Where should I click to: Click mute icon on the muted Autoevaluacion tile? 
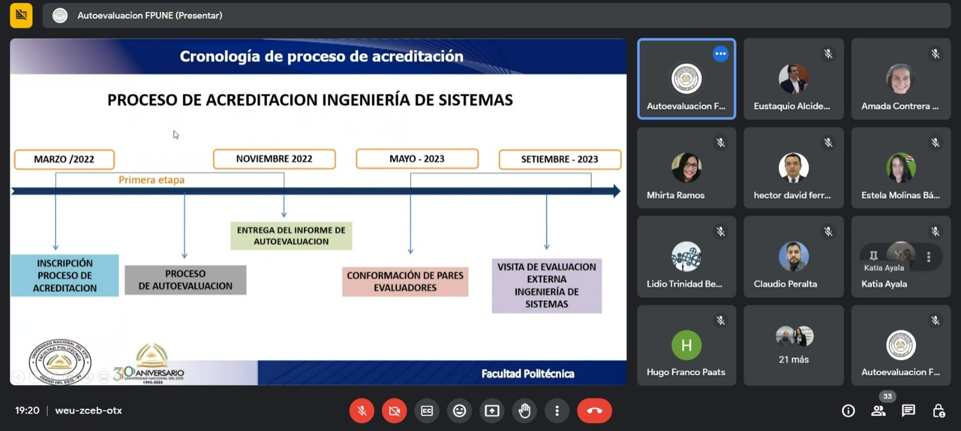(x=935, y=321)
